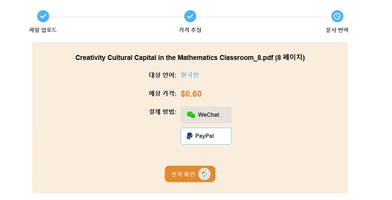
Task: Click the $0.60 estimated price
Action: (x=191, y=94)
